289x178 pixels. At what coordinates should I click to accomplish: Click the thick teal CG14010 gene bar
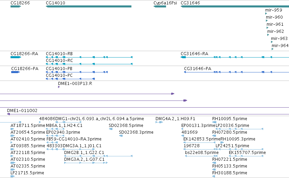[x=89, y=6]
